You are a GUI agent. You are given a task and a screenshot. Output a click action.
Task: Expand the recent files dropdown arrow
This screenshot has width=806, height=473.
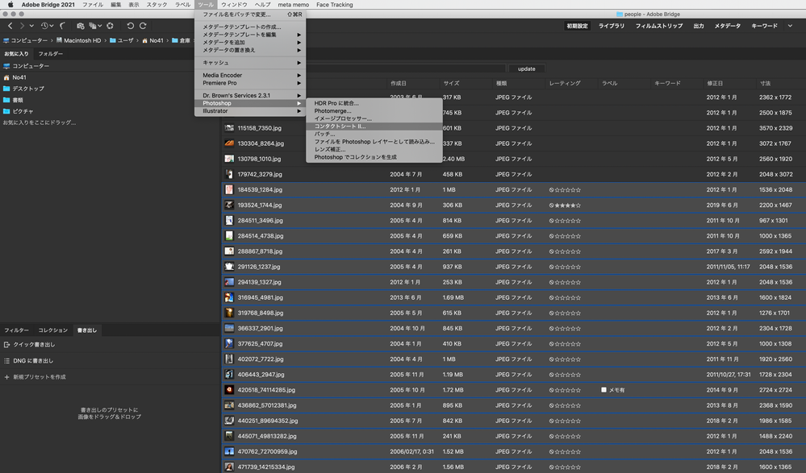(52, 26)
